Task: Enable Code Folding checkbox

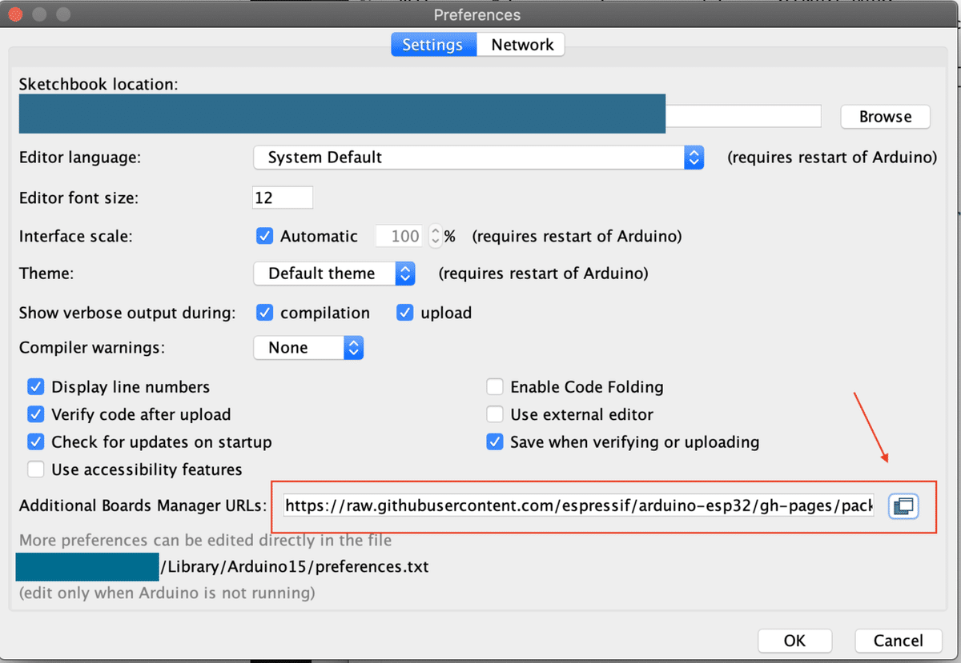Action: 495,387
